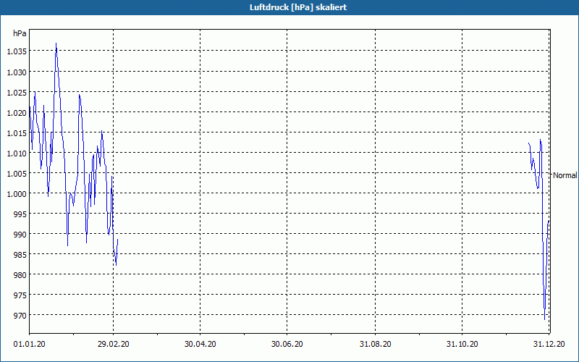Select the 1.000 y-axis label

pyautogui.click(x=17, y=193)
